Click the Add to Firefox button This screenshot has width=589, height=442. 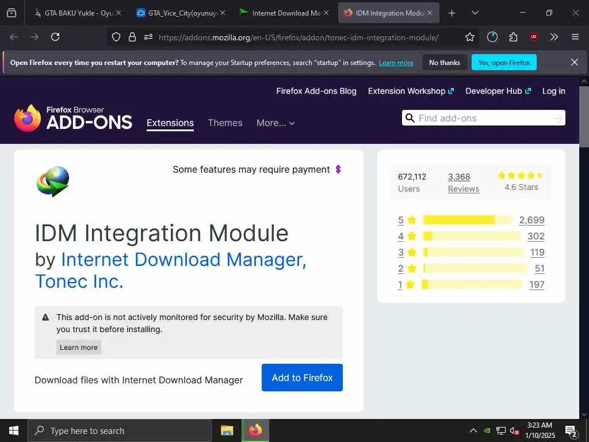pos(302,378)
